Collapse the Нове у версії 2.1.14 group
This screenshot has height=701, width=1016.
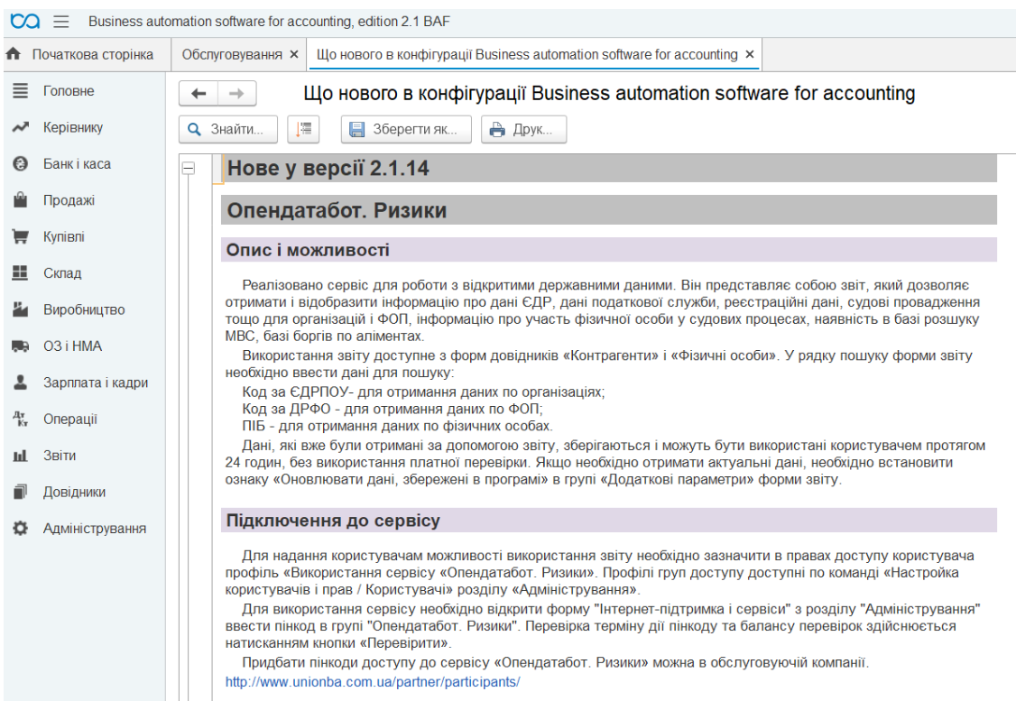coord(189,168)
